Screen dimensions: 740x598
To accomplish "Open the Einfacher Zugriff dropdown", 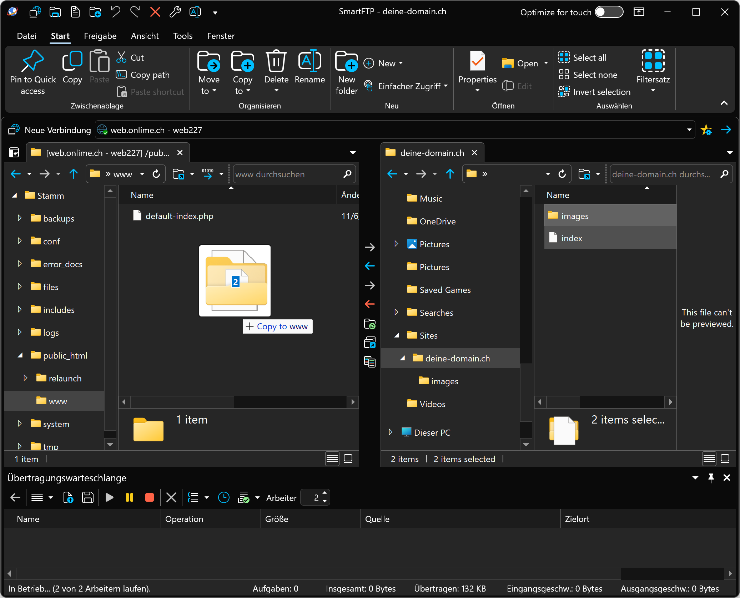I will [406, 86].
